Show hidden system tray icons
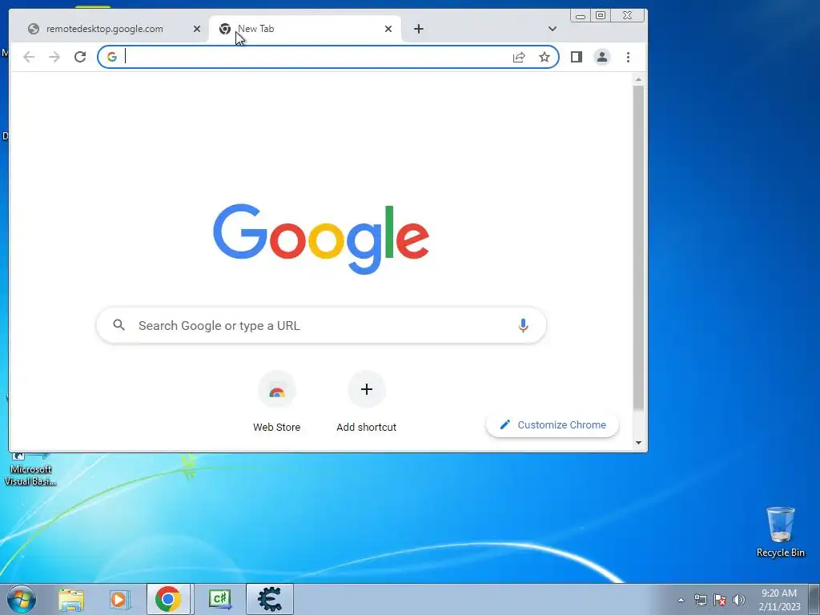Image resolution: width=820 pixels, height=615 pixels. click(681, 600)
